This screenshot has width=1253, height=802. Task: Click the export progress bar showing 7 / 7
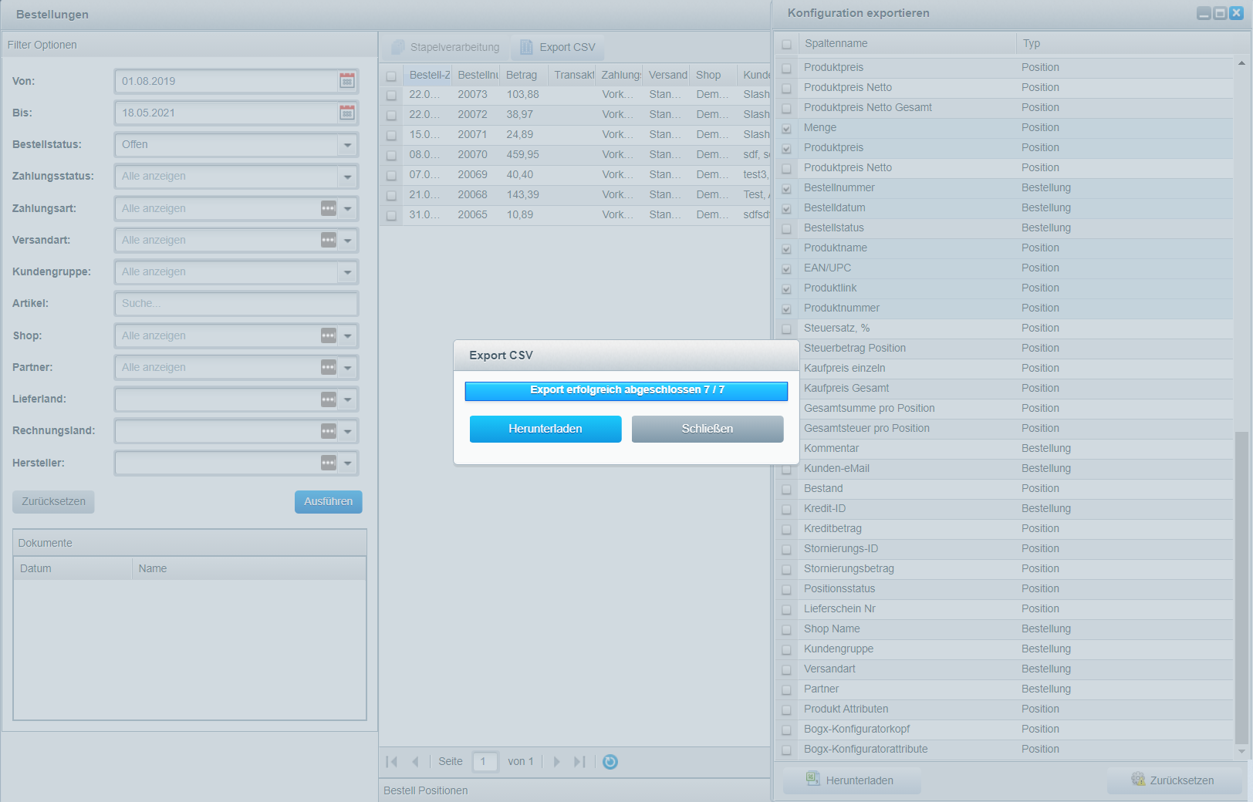626,390
